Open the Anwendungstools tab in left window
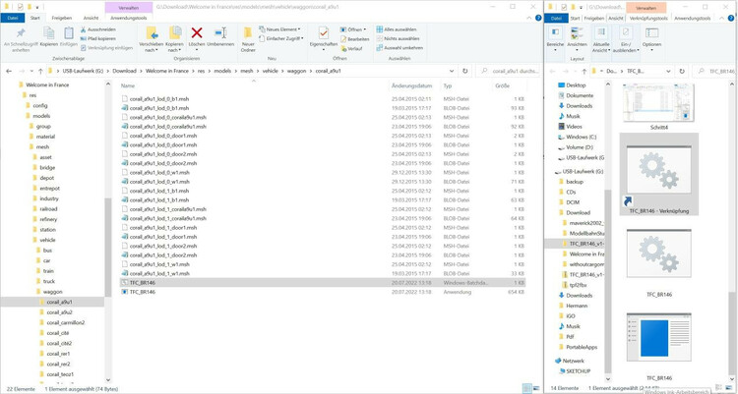The height and width of the screenshot is (394, 738). point(129,18)
